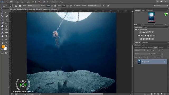169x95 pixels.
Task: Click the Navigator zoom slider
Action: [x=154, y=25]
